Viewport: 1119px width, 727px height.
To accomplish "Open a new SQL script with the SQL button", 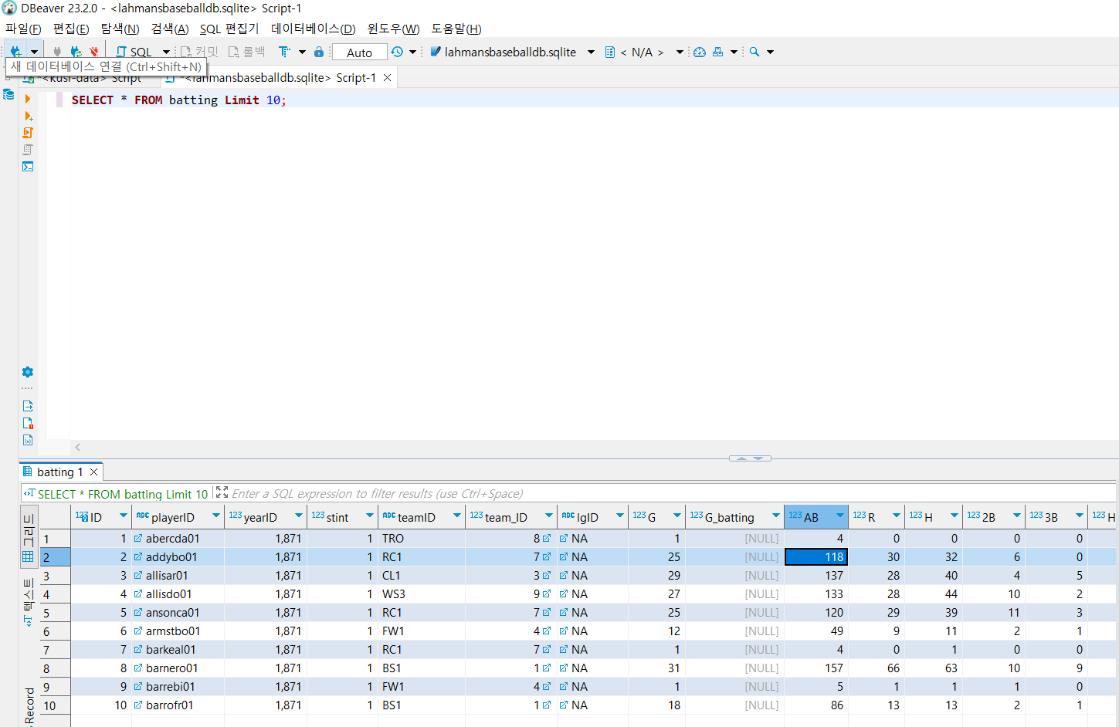I will pyautogui.click(x=134, y=52).
